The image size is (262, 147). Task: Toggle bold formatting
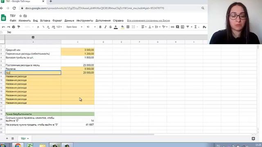[100, 27]
